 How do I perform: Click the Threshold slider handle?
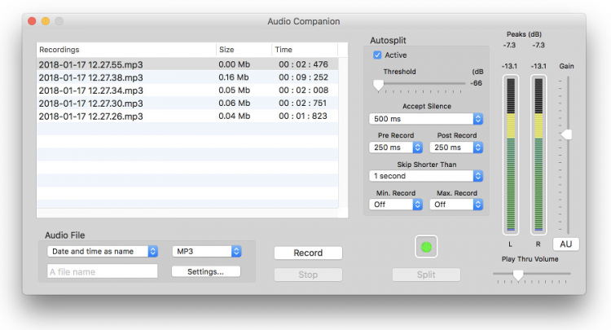[x=378, y=84]
